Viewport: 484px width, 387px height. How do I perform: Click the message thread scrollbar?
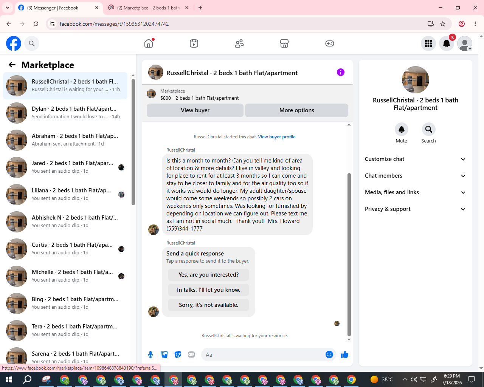tap(349, 254)
